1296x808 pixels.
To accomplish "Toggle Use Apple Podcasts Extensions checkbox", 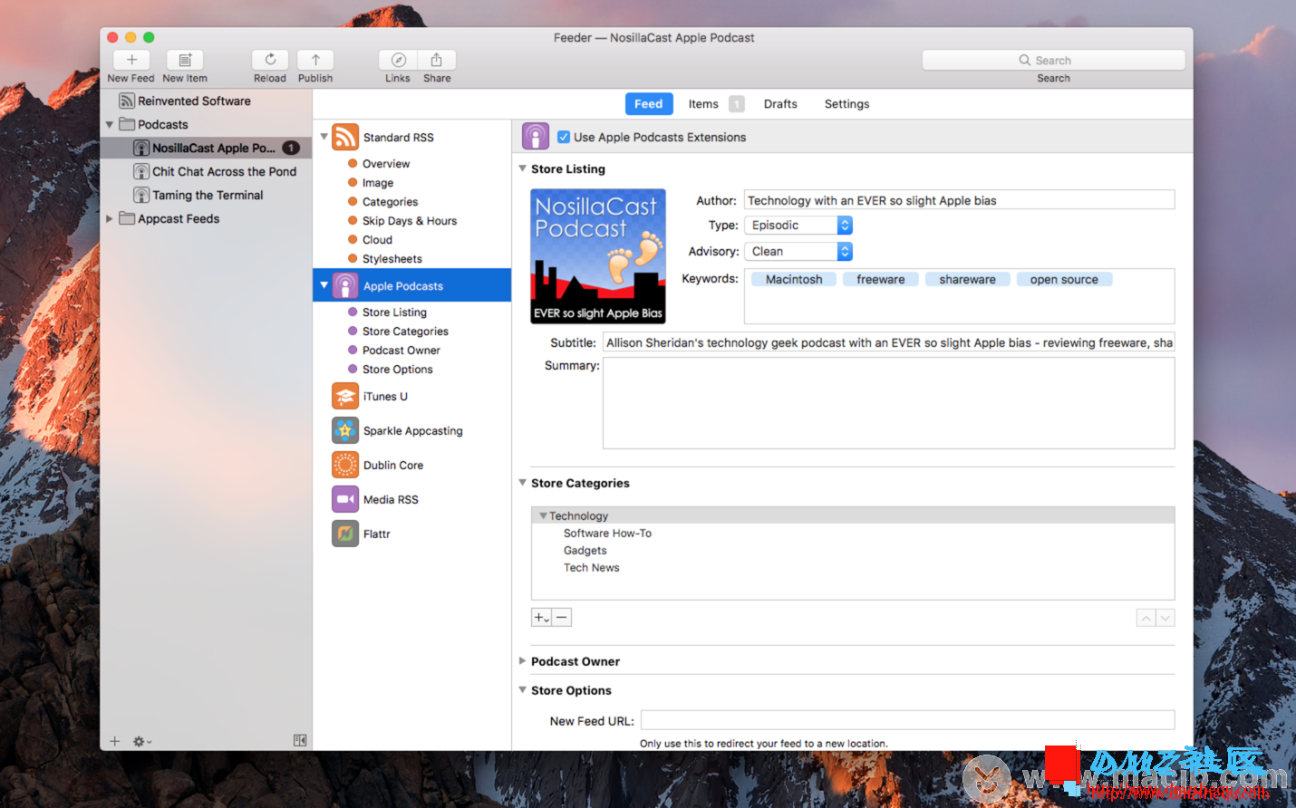I will (x=564, y=137).
